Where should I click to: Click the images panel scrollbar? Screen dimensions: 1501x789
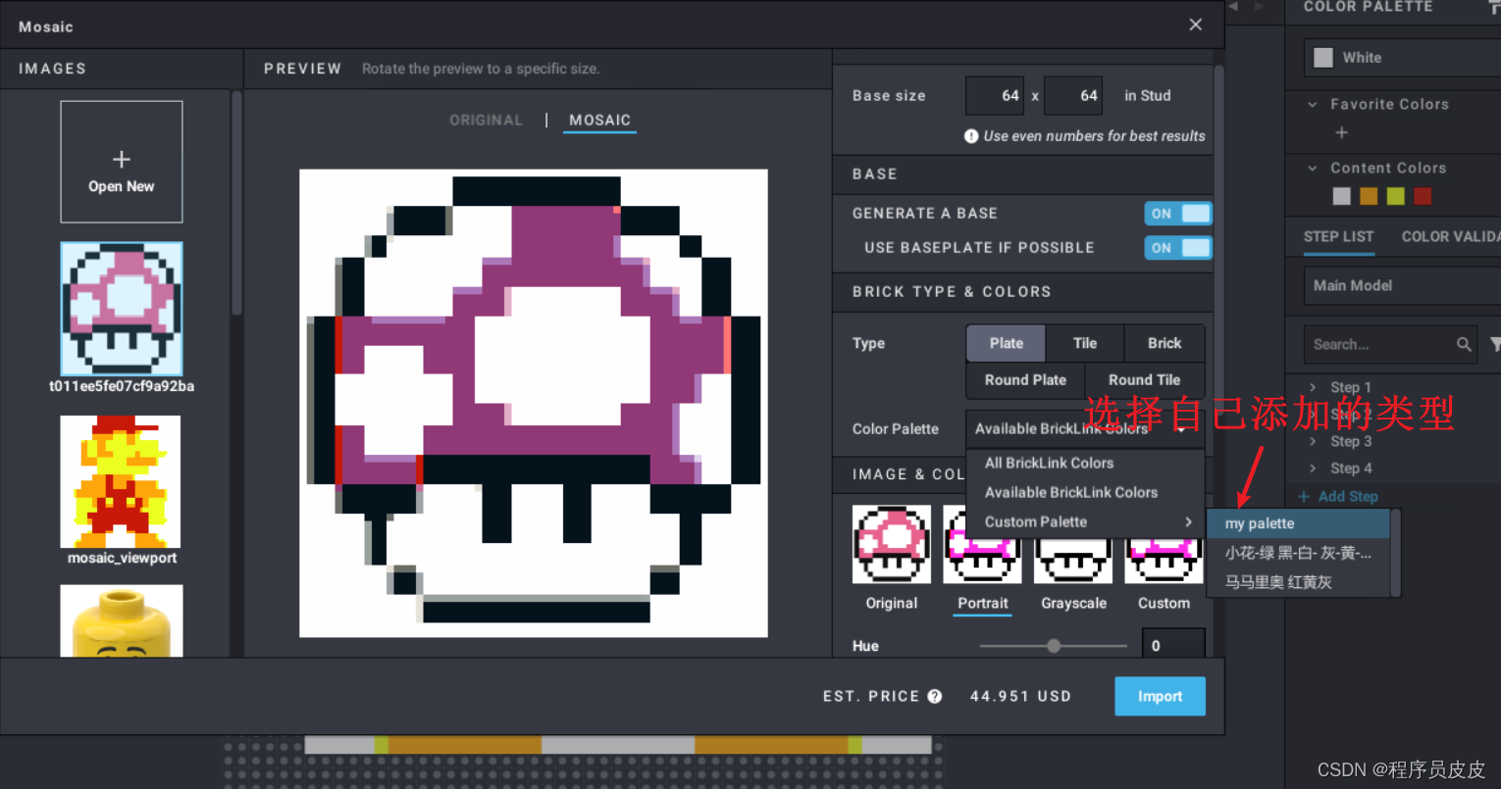tap(236, 204)
